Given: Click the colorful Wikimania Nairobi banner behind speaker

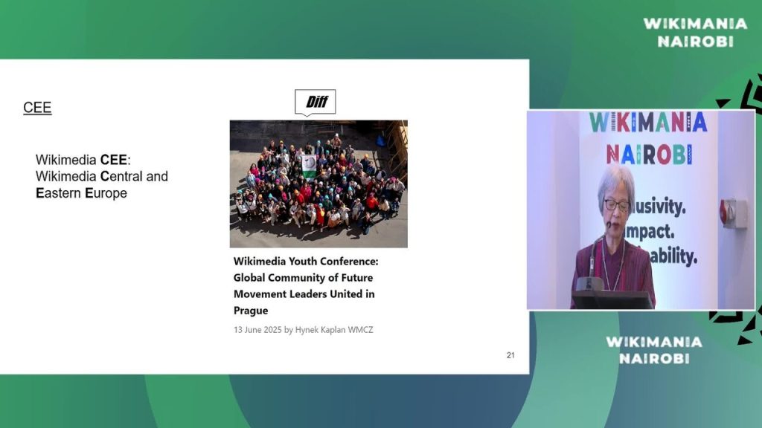Looking at the screenshot, I should 648,137.
